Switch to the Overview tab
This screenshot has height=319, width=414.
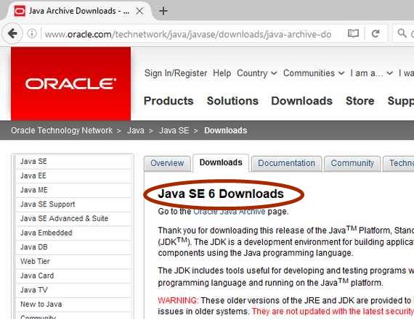click(167, 163)
